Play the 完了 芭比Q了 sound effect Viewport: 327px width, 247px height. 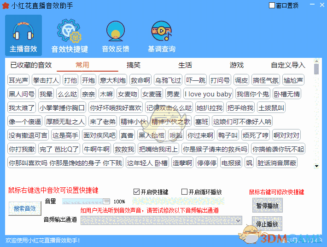tap(59, 149)
